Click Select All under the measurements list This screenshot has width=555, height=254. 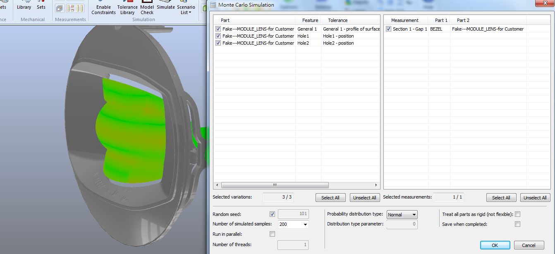tap(501, 198)
